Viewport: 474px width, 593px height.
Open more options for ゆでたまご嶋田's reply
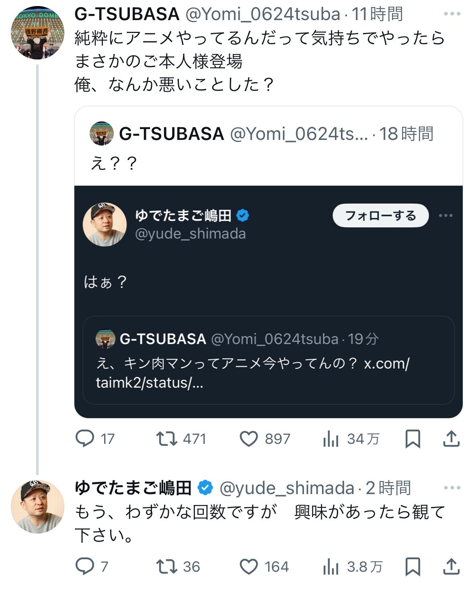[x=452, y=488]
